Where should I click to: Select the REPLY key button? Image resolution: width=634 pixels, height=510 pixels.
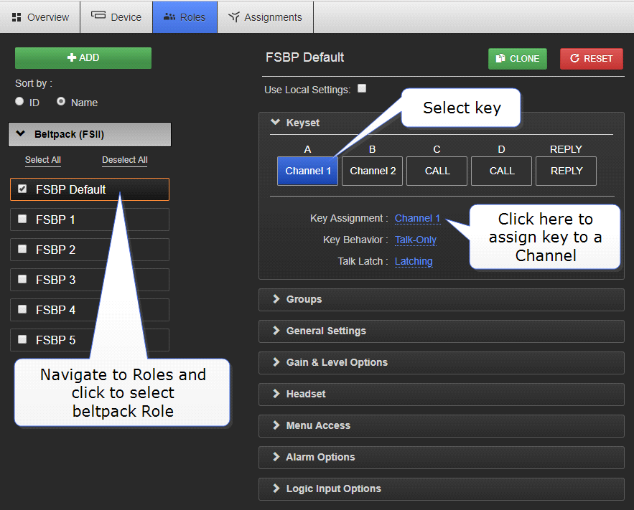click(x=566, y=171)
